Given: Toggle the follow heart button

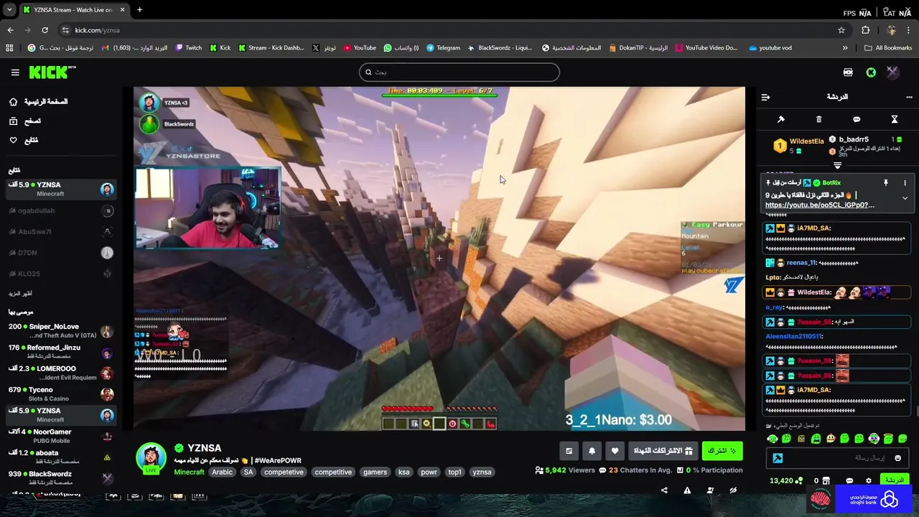Looking at the screenshot, I should point(615,451).
